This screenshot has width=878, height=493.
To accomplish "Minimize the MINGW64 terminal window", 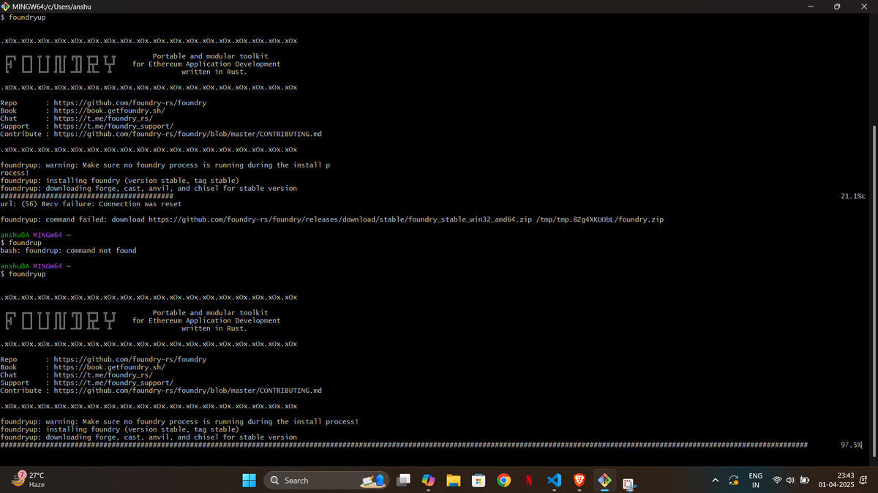I will (x=809, y=6).
